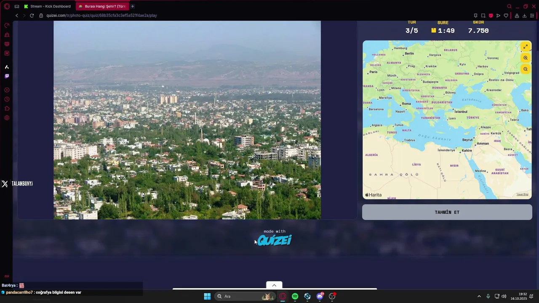Open the GX Corner gamepad icon
Image resolution: width=539 pixels, height=303 pixels.
point(16,6)
